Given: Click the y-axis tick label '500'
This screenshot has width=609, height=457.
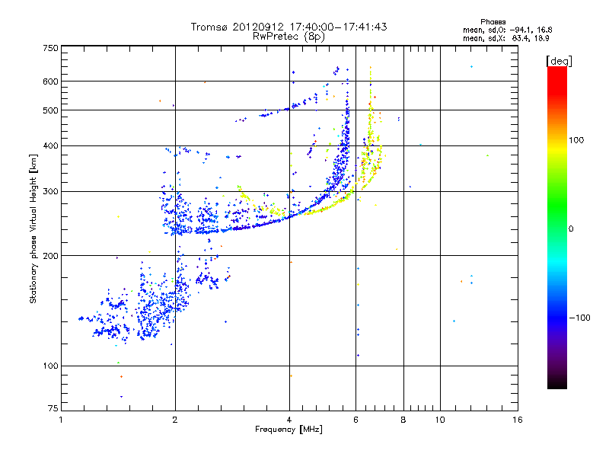Looking at the screenshot, I should click(50, 110).
